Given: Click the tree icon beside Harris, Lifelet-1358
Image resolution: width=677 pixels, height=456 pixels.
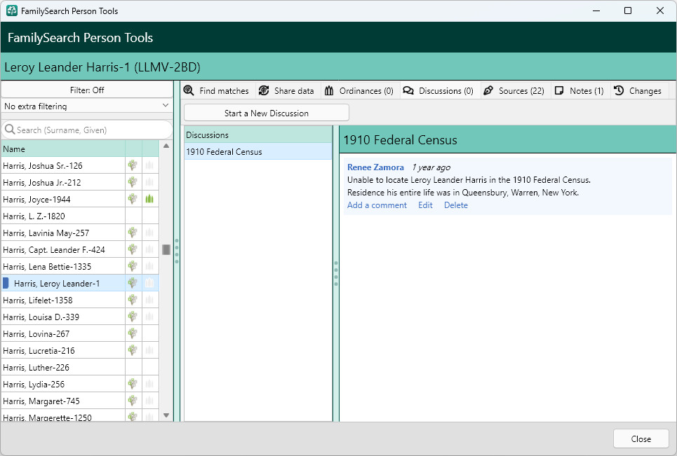Looking at the screenshot, I should (133, 300).
